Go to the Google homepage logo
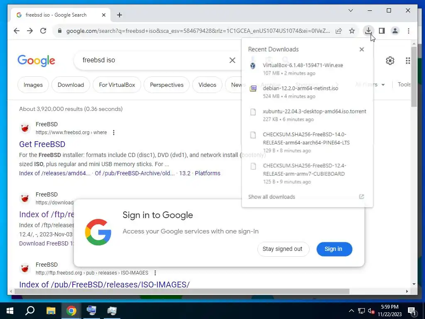Screen dimensions: 425x319 tap(37, 61)
